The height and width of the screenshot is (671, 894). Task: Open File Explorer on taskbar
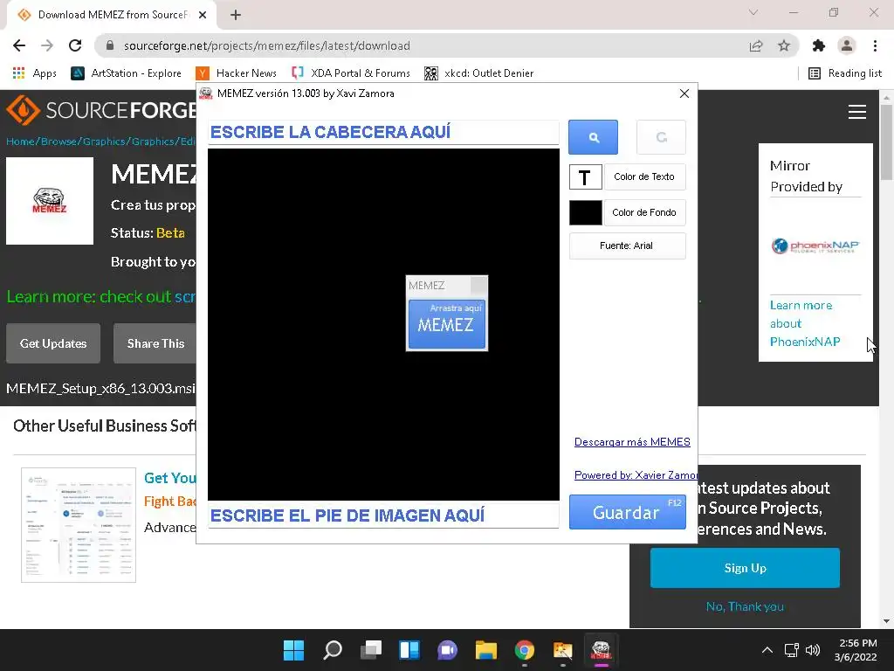tap(485, 650)
